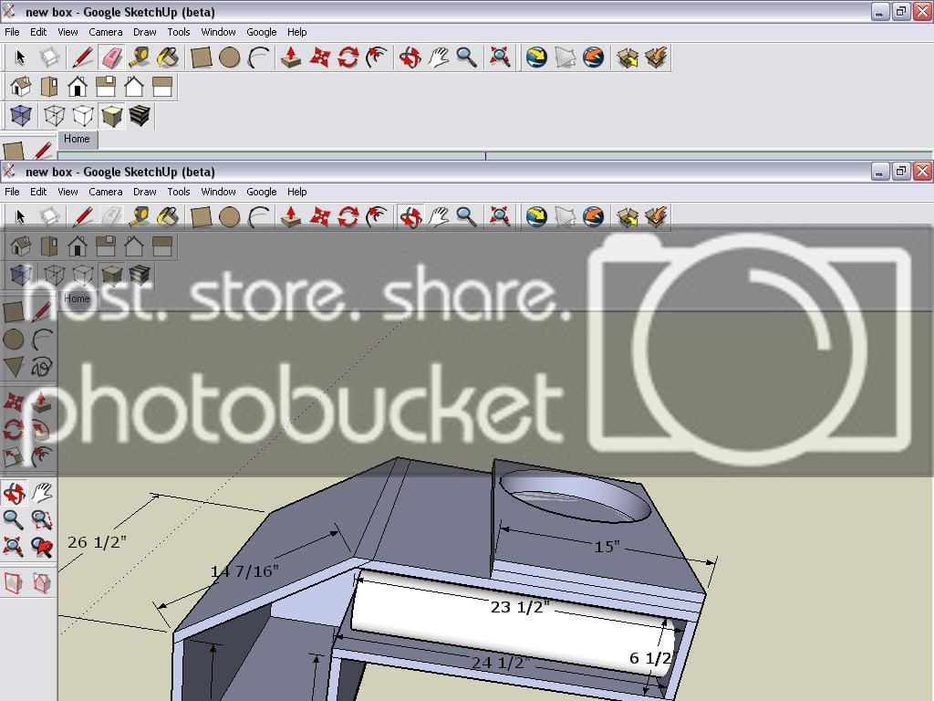Enable Hidden Line style in background window
This screenshot has height=701, width=934.
point(83,116)
